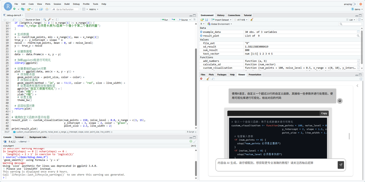Expand the result_plot object row
This screenshot has width=365, height=182.
point(201,36)
